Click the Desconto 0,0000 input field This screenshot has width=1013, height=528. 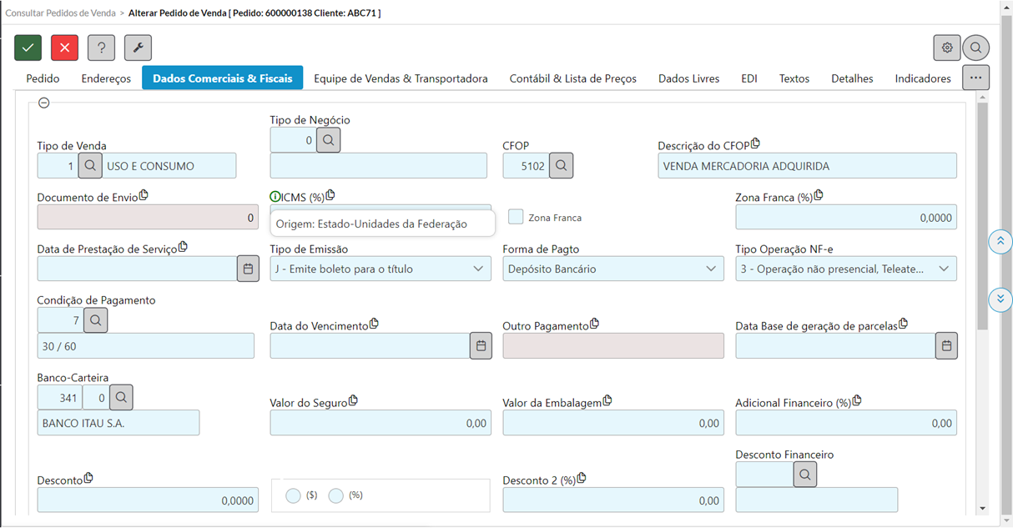(x=148, y=500)
